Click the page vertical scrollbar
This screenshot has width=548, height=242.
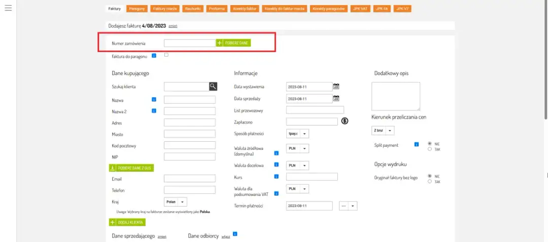click(x=545, y=61)
